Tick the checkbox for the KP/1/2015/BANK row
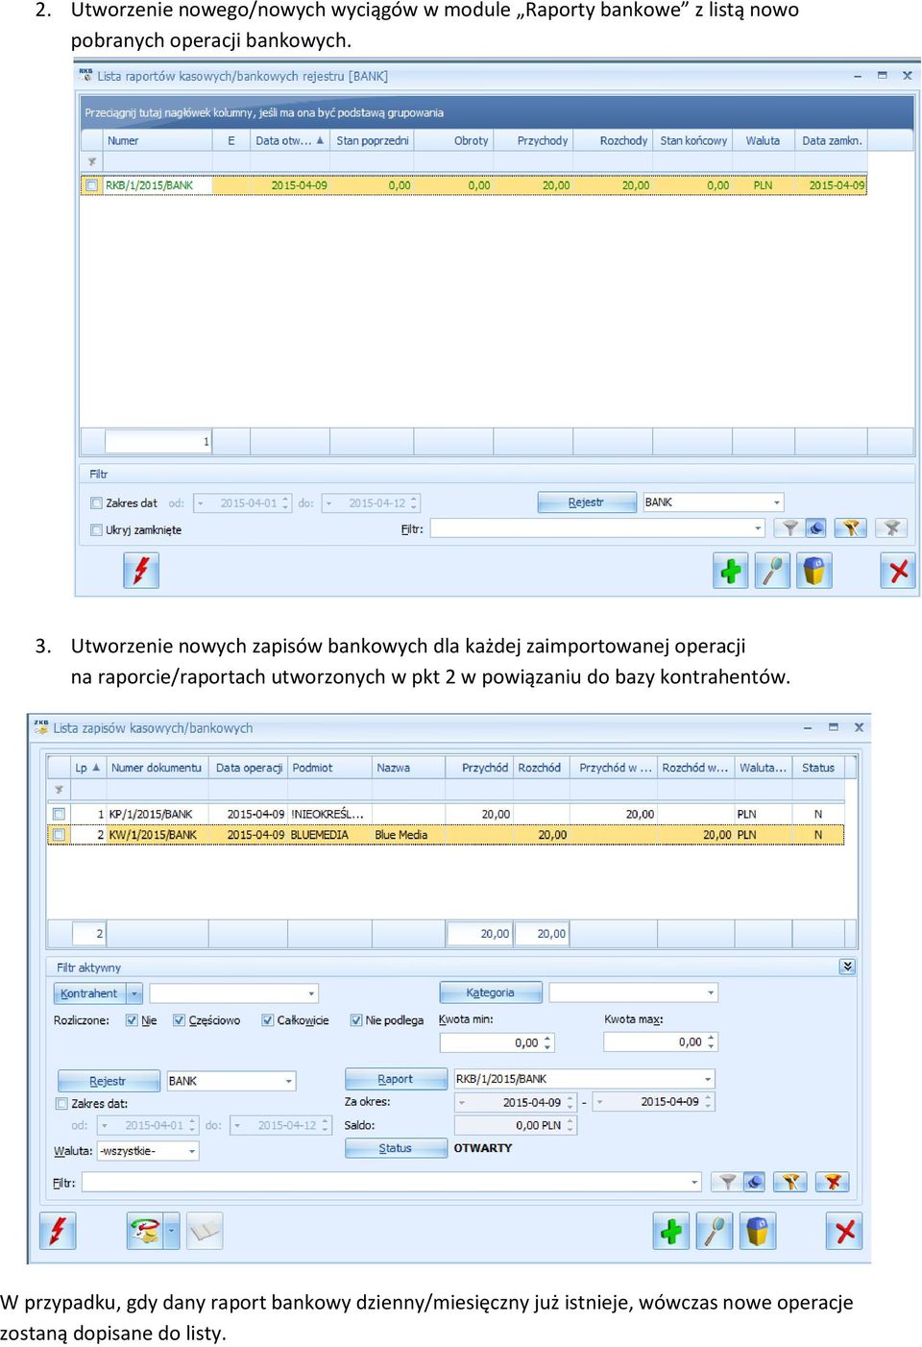 click(x=59, y=814)
